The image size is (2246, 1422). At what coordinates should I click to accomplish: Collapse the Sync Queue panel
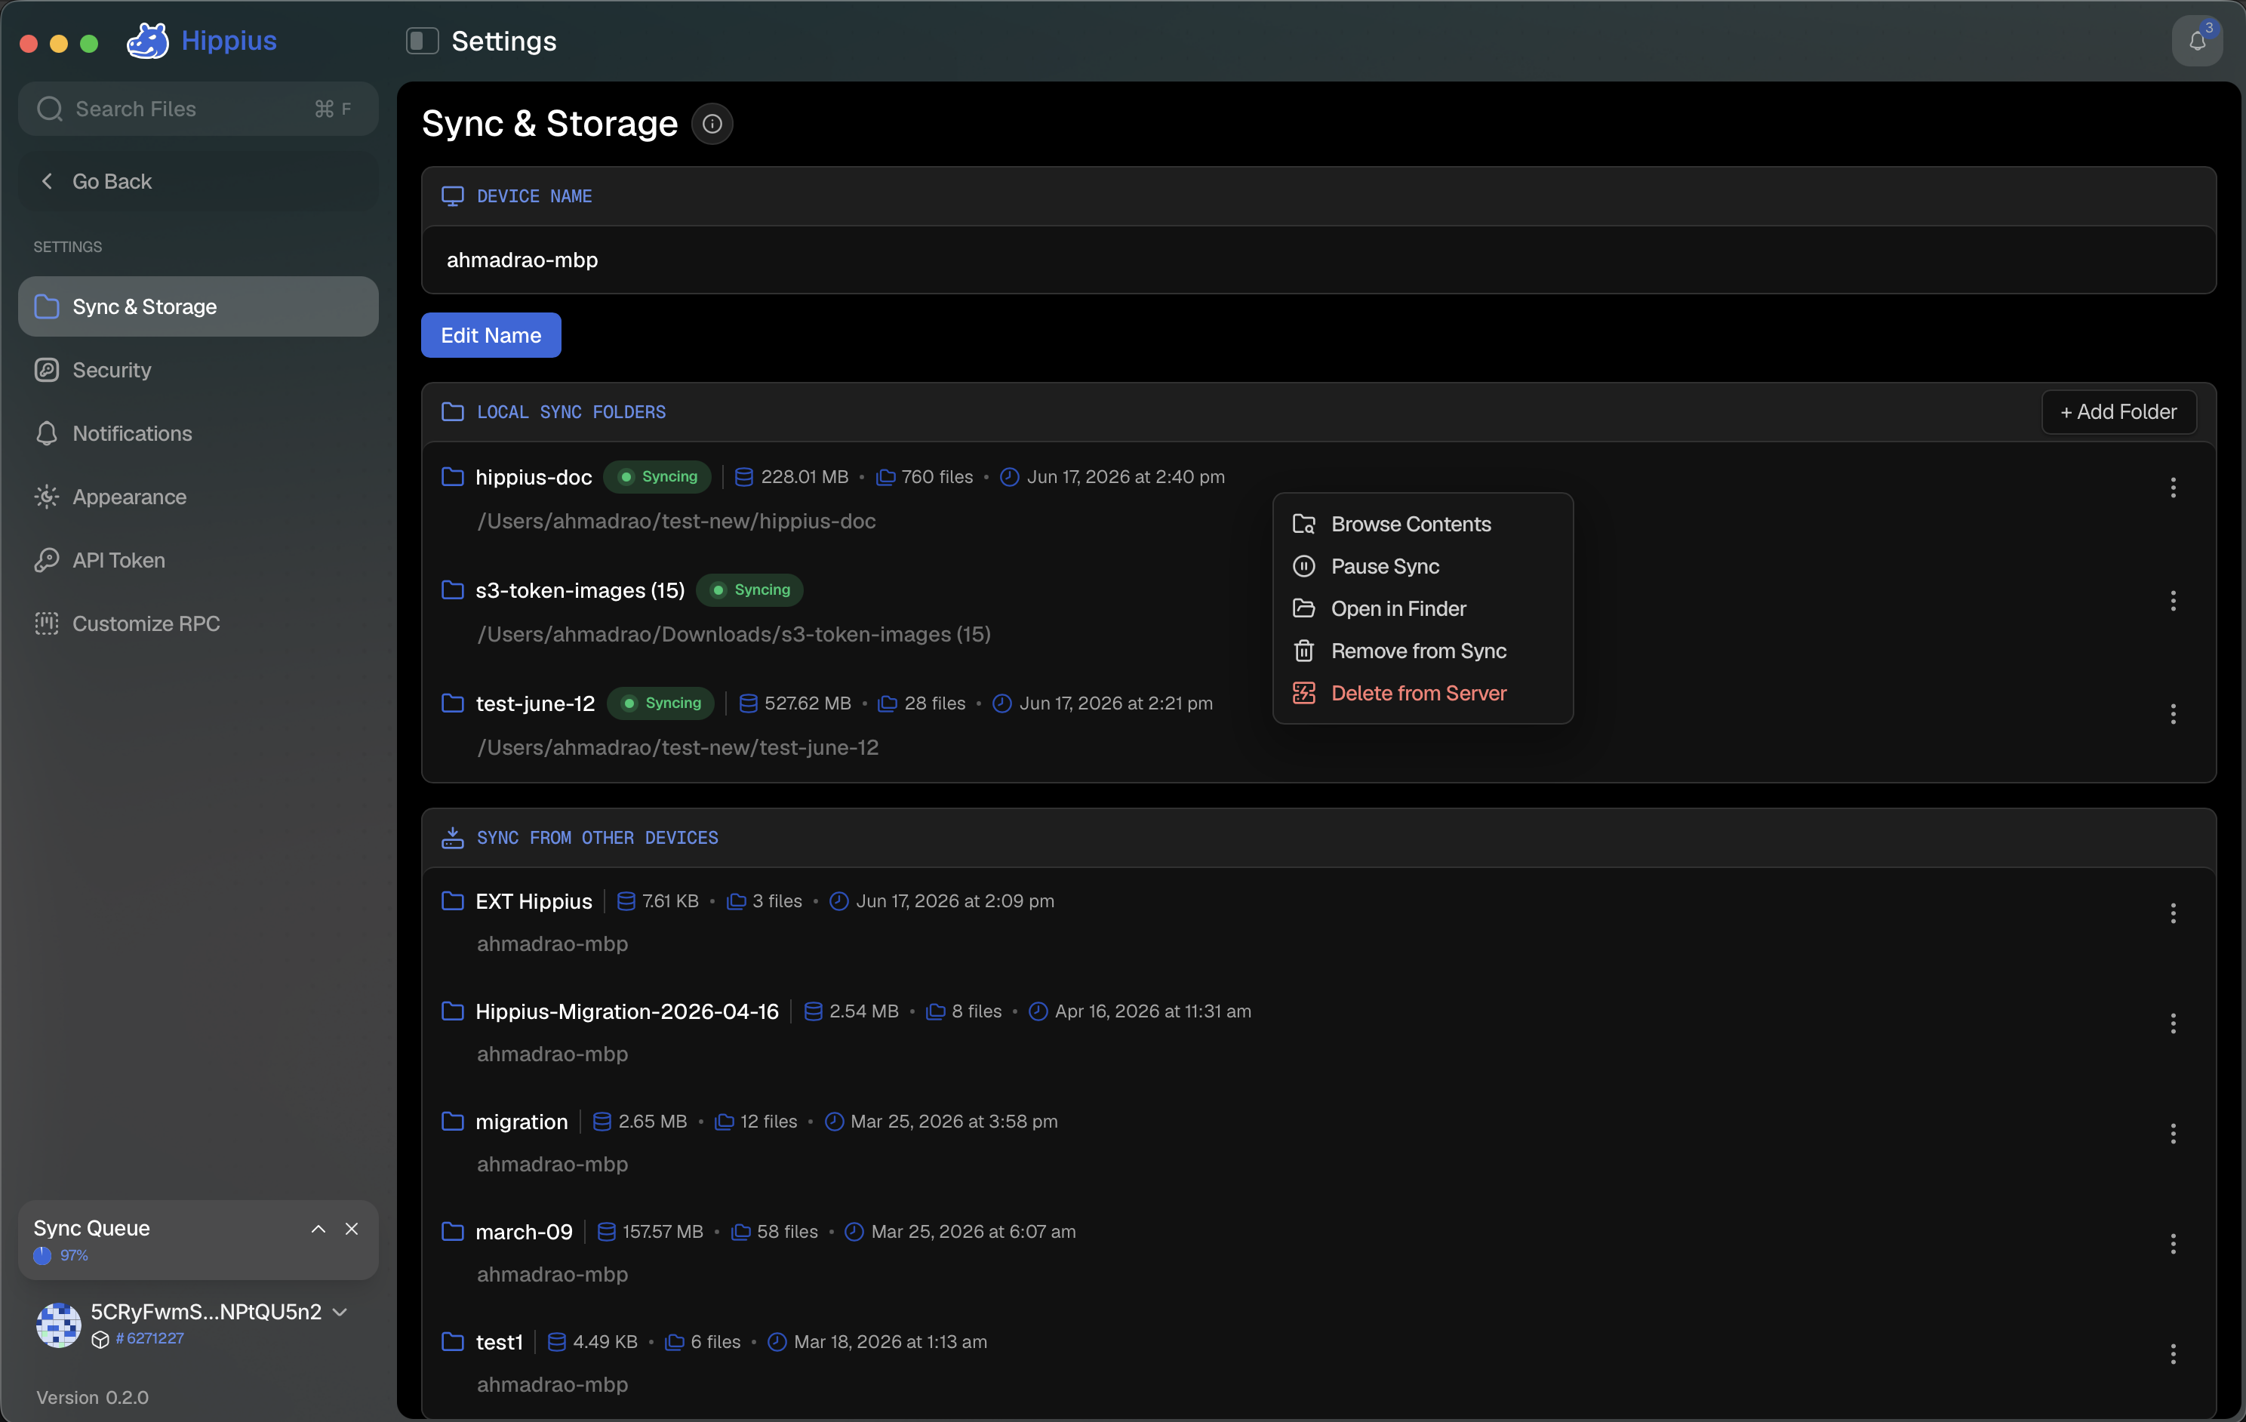click(318, 1229)
